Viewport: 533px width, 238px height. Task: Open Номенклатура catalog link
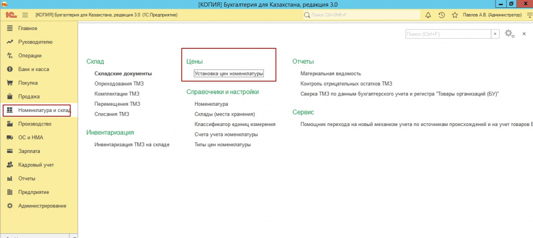coord(211,104)
